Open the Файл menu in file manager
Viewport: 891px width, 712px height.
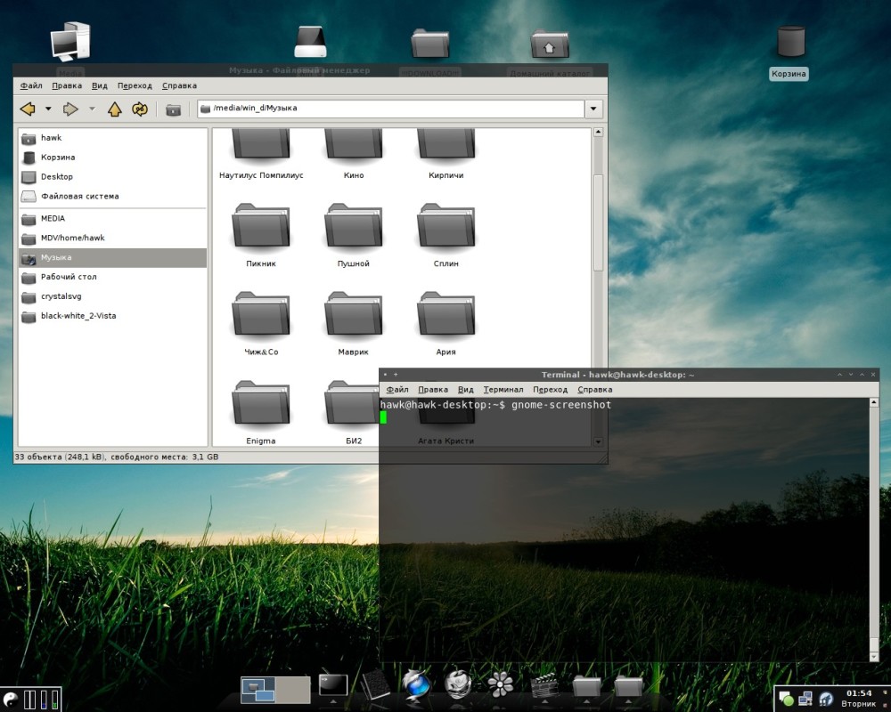pos(31,85)
